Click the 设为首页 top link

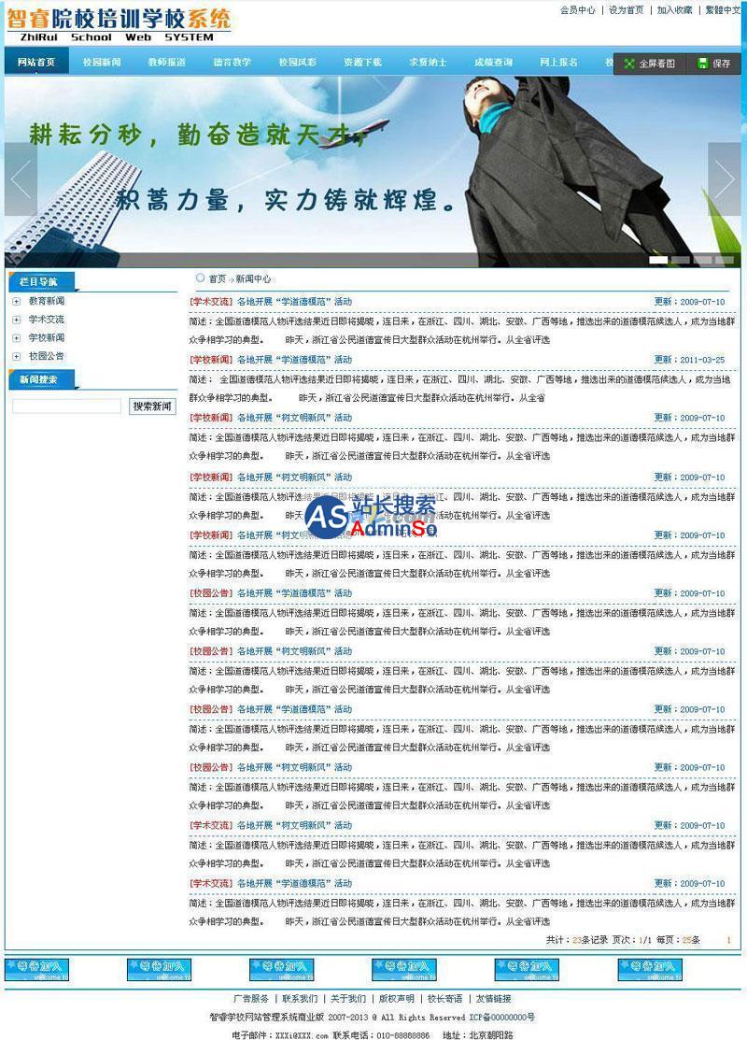click(x=627, y=10)
